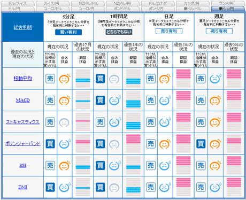Click the active 豪ドル/円 tab
246x200 pixels.
[228, 9]
